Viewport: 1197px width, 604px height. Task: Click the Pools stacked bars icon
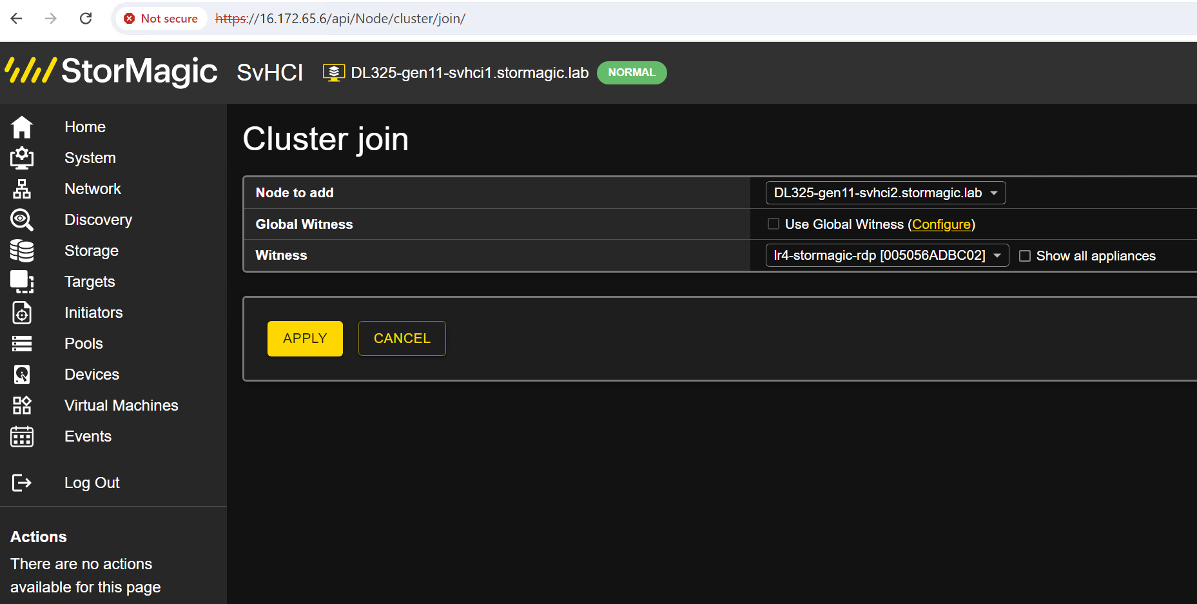[x=22, y=344]
